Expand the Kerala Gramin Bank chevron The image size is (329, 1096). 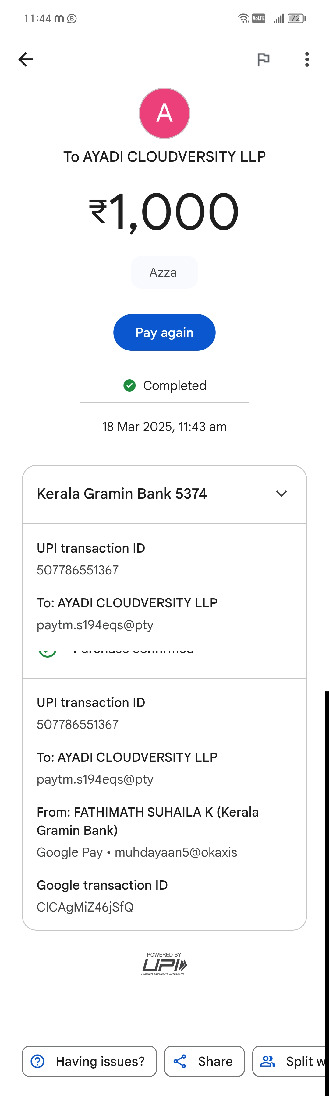point(281,494)
